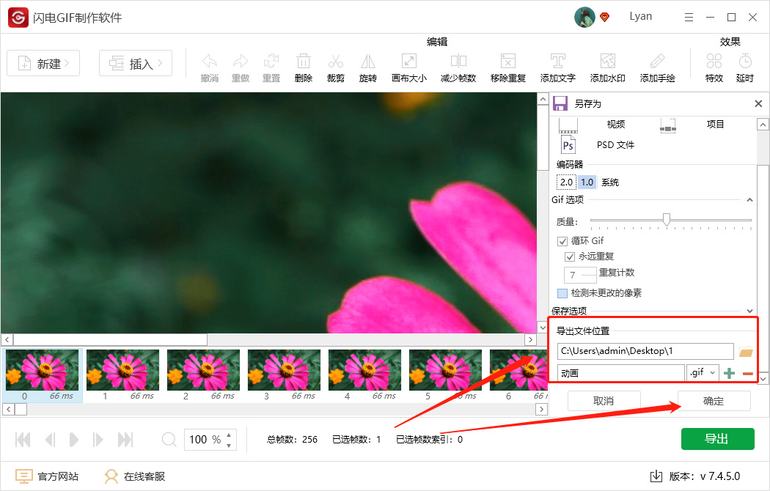
Task: Expand the 保存选项 section
Action: point(749,311)
